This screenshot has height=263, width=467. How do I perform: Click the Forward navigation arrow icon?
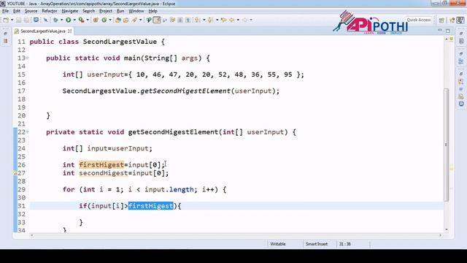(x=245, y=20)
